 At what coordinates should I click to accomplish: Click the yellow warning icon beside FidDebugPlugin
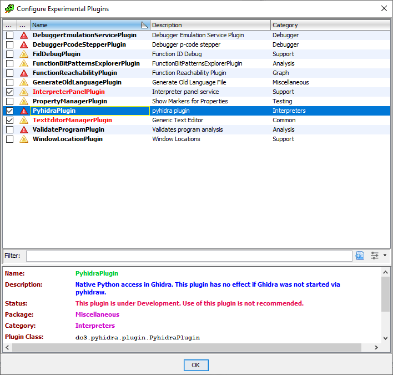point(24,54)
